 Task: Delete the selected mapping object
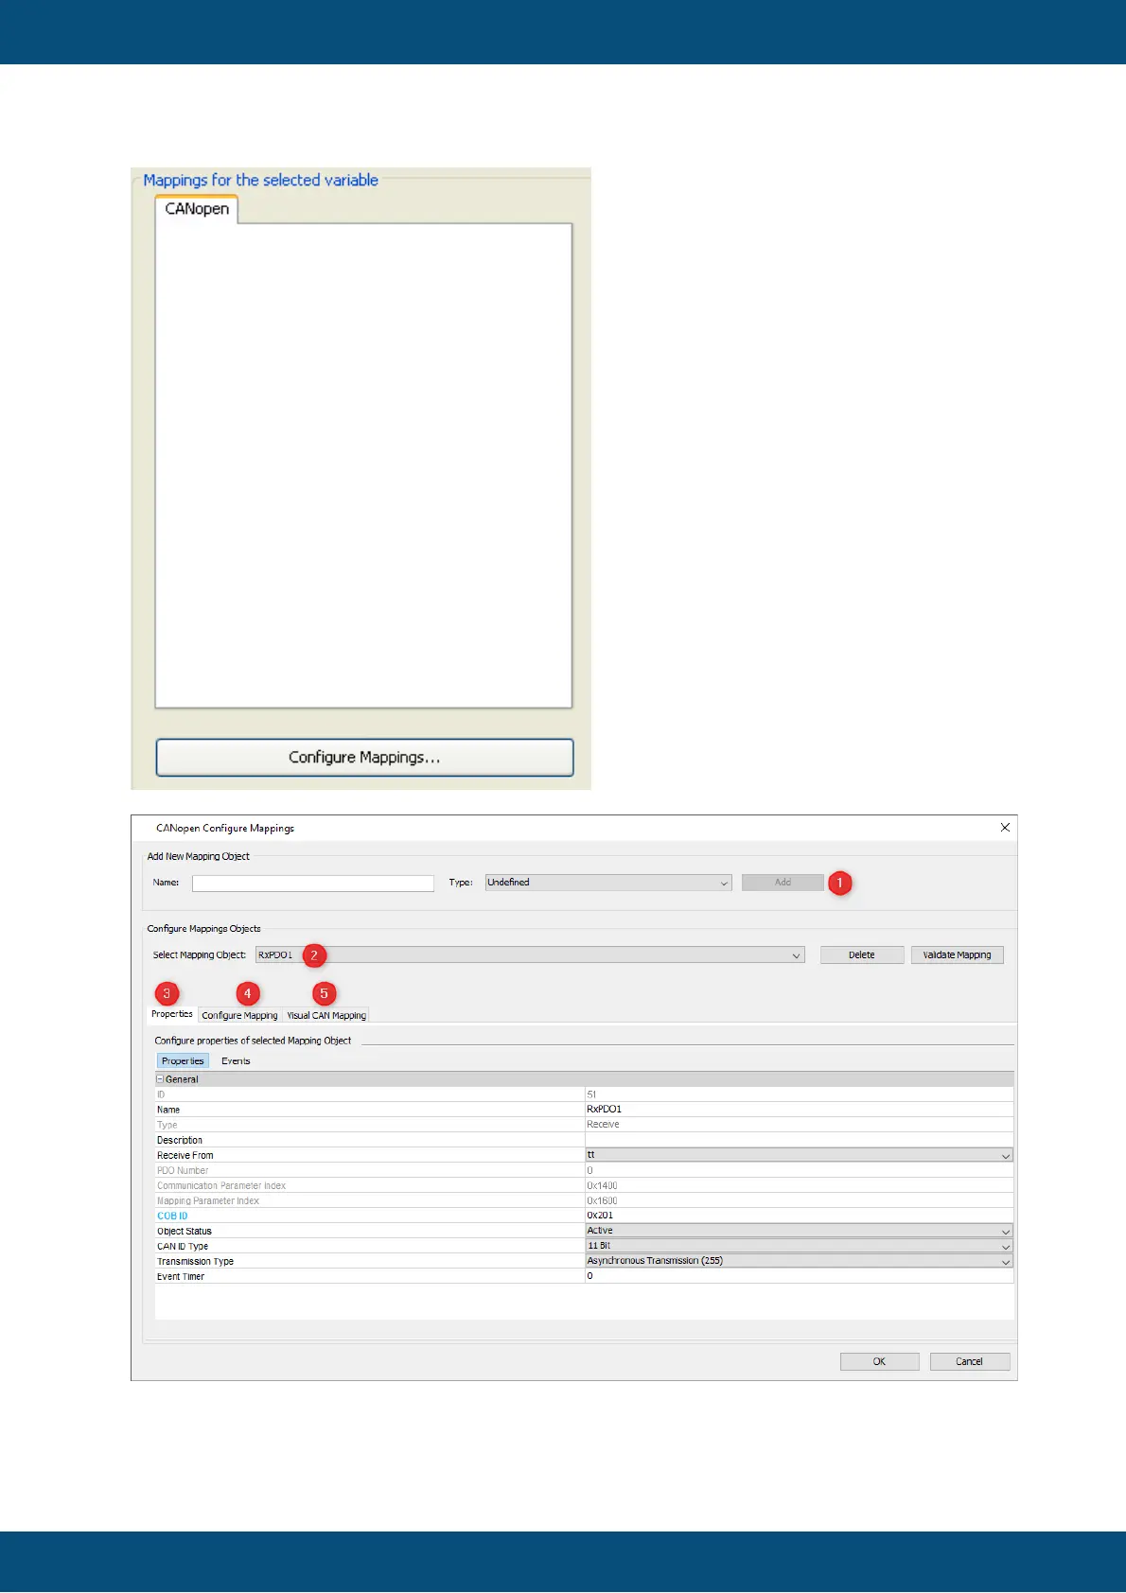(862, 955)
